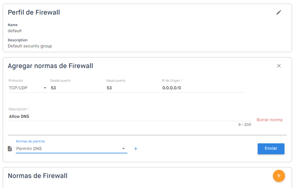Open the Protocolo TCP/UDP dropdown
This screenshot has width=296, height=188.
28,88
